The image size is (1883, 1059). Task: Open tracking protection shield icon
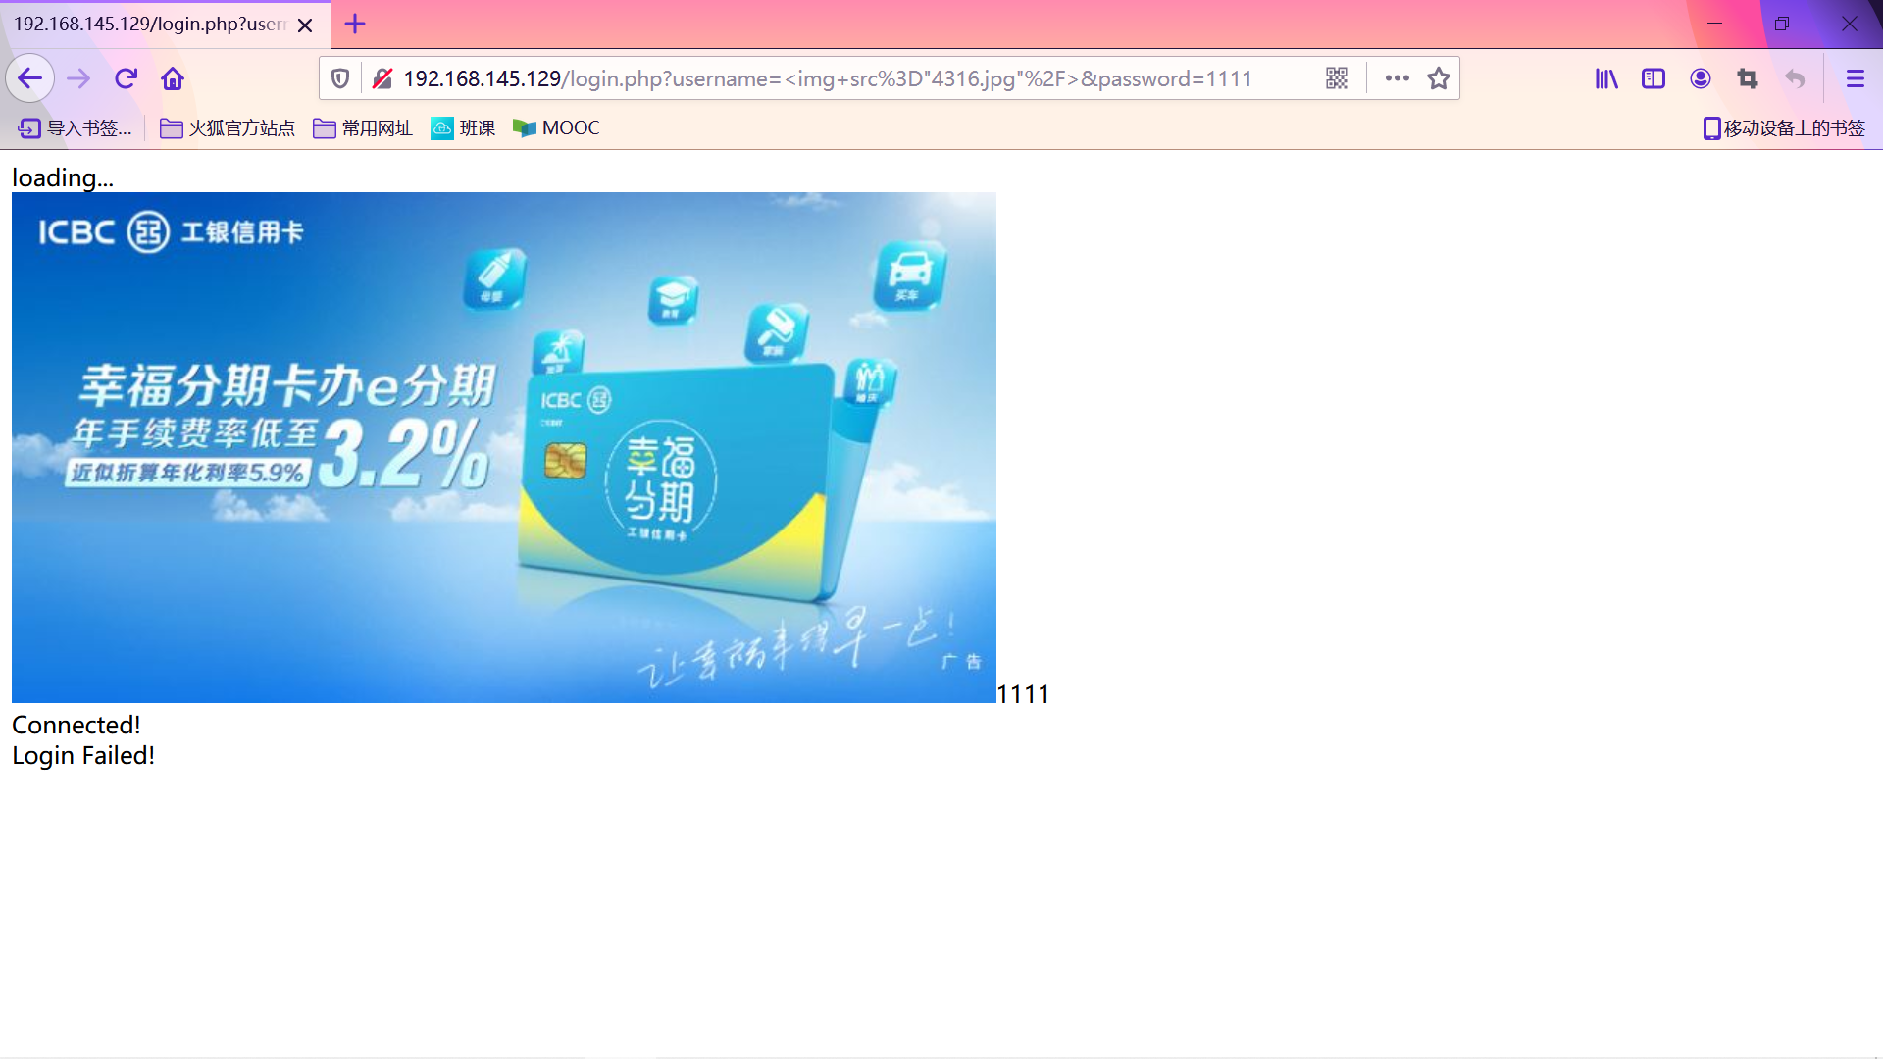(340, 78)
